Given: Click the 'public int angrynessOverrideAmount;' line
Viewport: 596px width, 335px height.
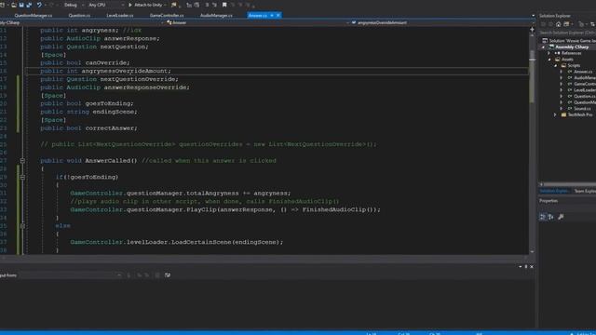Looking at the screenshot, I should (105, 71).
